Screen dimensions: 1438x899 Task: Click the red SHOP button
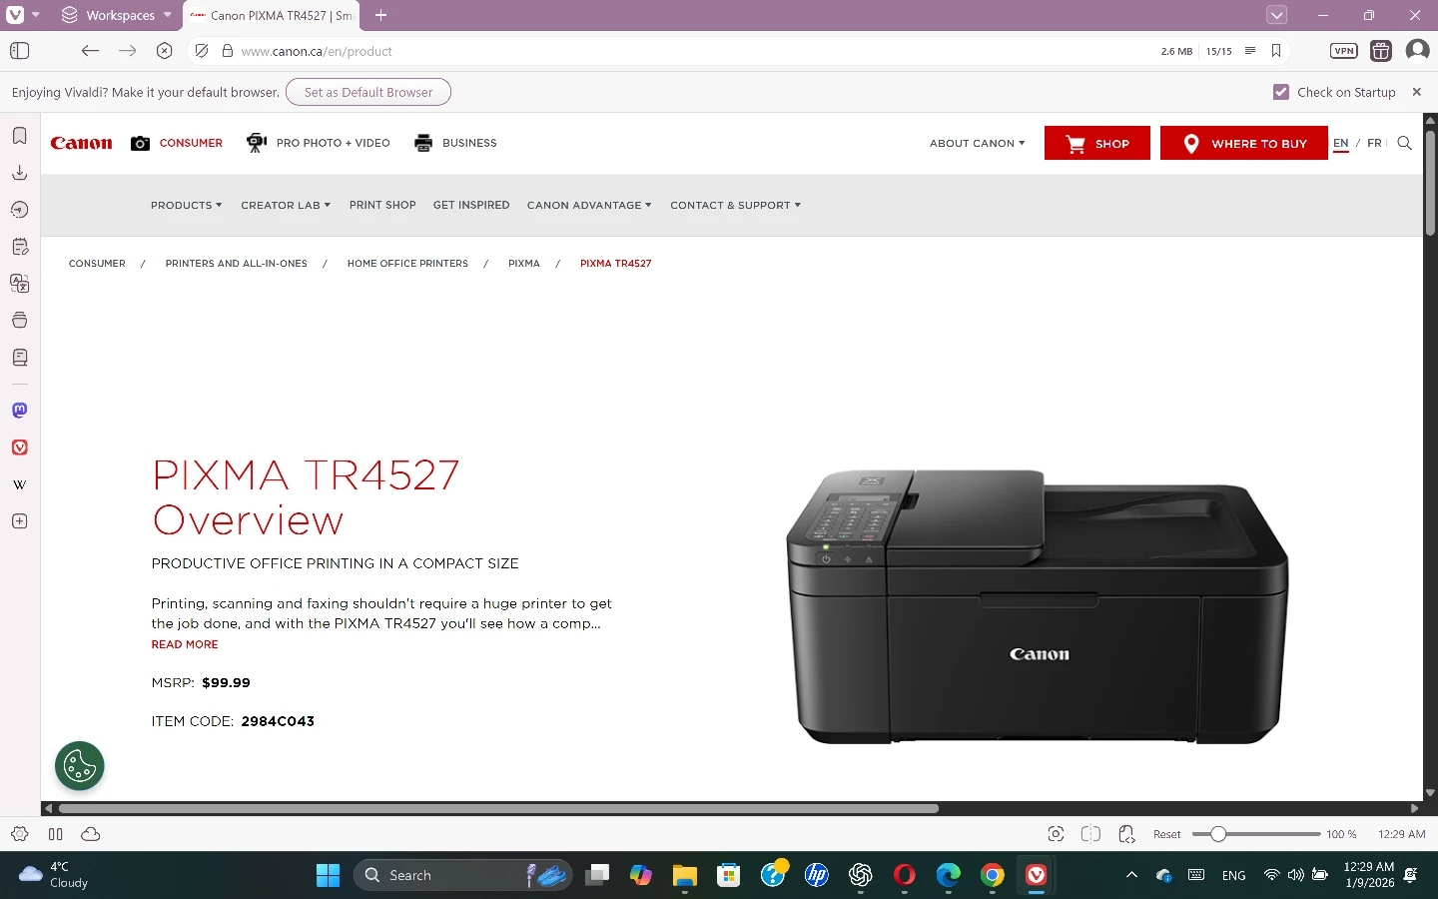[x=1097, y=143]
